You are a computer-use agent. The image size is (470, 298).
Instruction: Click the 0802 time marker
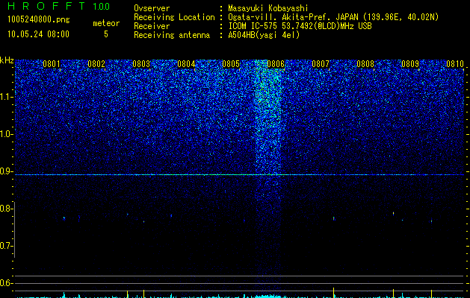(96, 64)
